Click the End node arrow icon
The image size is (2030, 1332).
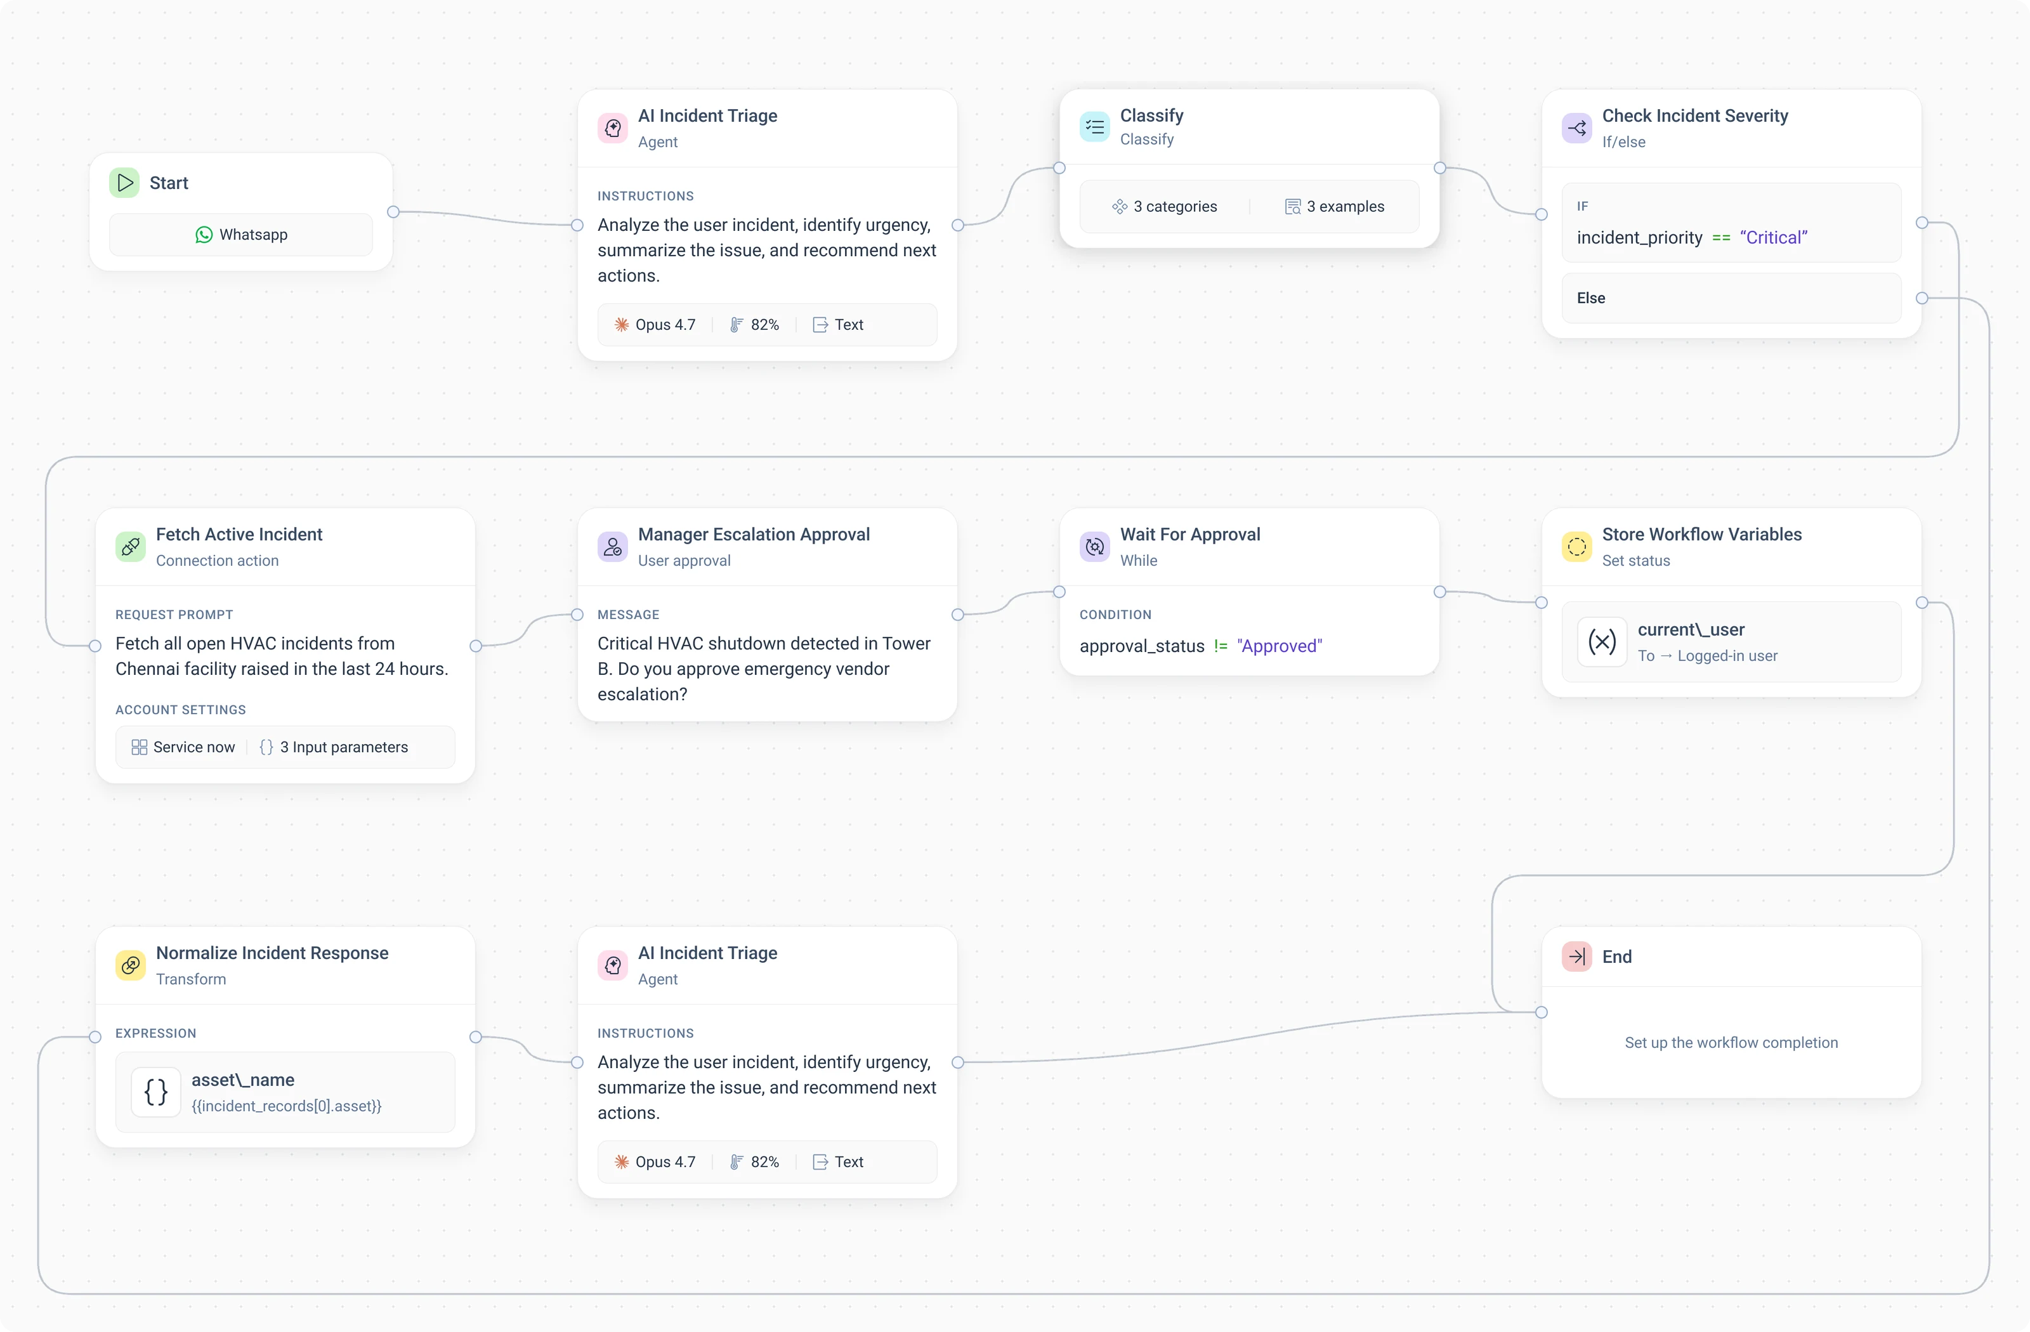[1576, 956]
